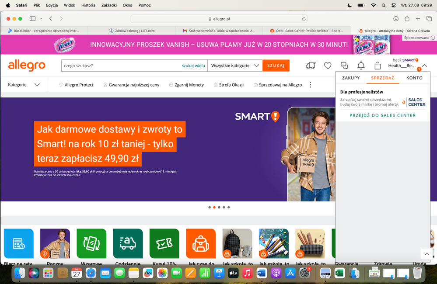Expand the Kategorie menu
This screenshot has width=437, height=284.
(24, 85)
